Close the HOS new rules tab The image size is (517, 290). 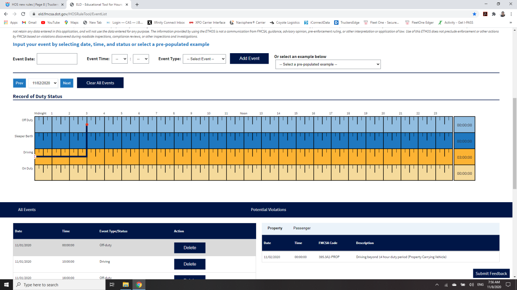tap(62, 4)
